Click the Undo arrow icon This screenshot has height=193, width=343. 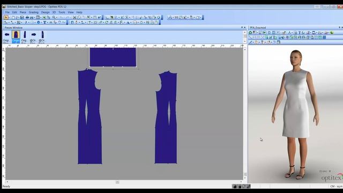click(x=61, y=17)
